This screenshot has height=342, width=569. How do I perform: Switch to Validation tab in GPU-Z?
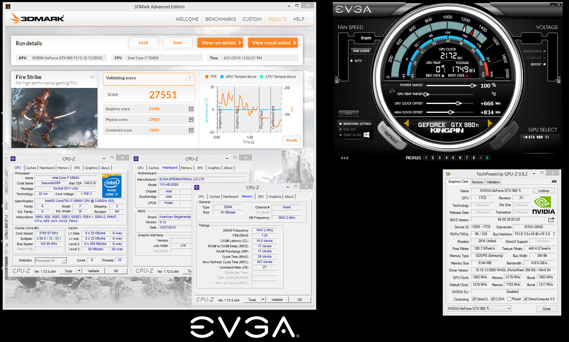493,182
